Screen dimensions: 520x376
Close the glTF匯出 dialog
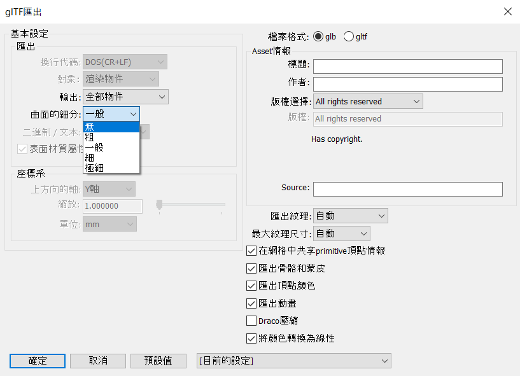[508, 11]
